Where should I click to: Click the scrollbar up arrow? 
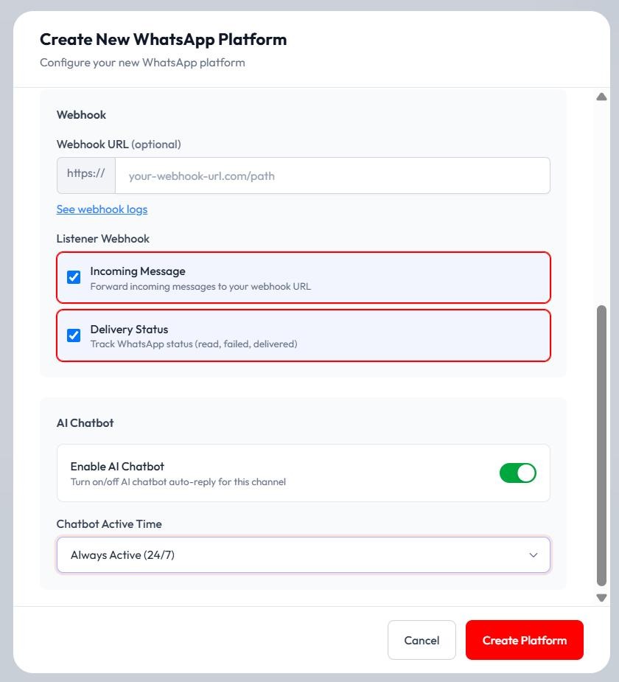coord(601,97)
